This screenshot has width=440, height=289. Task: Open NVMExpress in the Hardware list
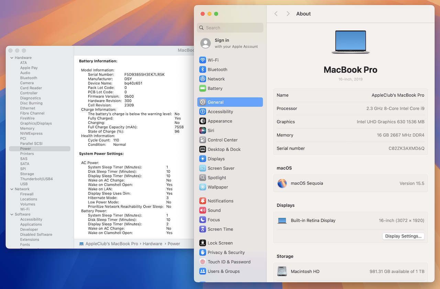coord(31,133)
